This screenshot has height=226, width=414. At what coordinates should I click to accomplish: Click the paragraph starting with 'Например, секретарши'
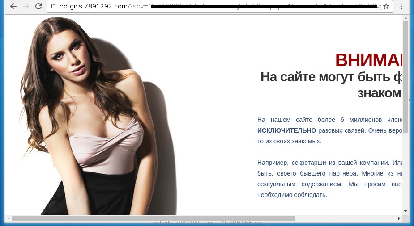pyautogui.click(x=330, y=179)
